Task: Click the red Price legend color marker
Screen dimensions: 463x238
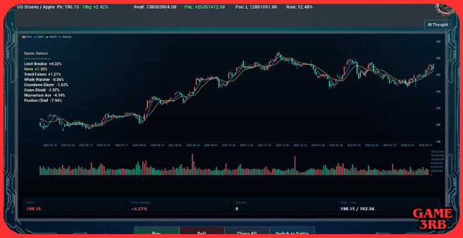Action: click(x=24, y=37)
